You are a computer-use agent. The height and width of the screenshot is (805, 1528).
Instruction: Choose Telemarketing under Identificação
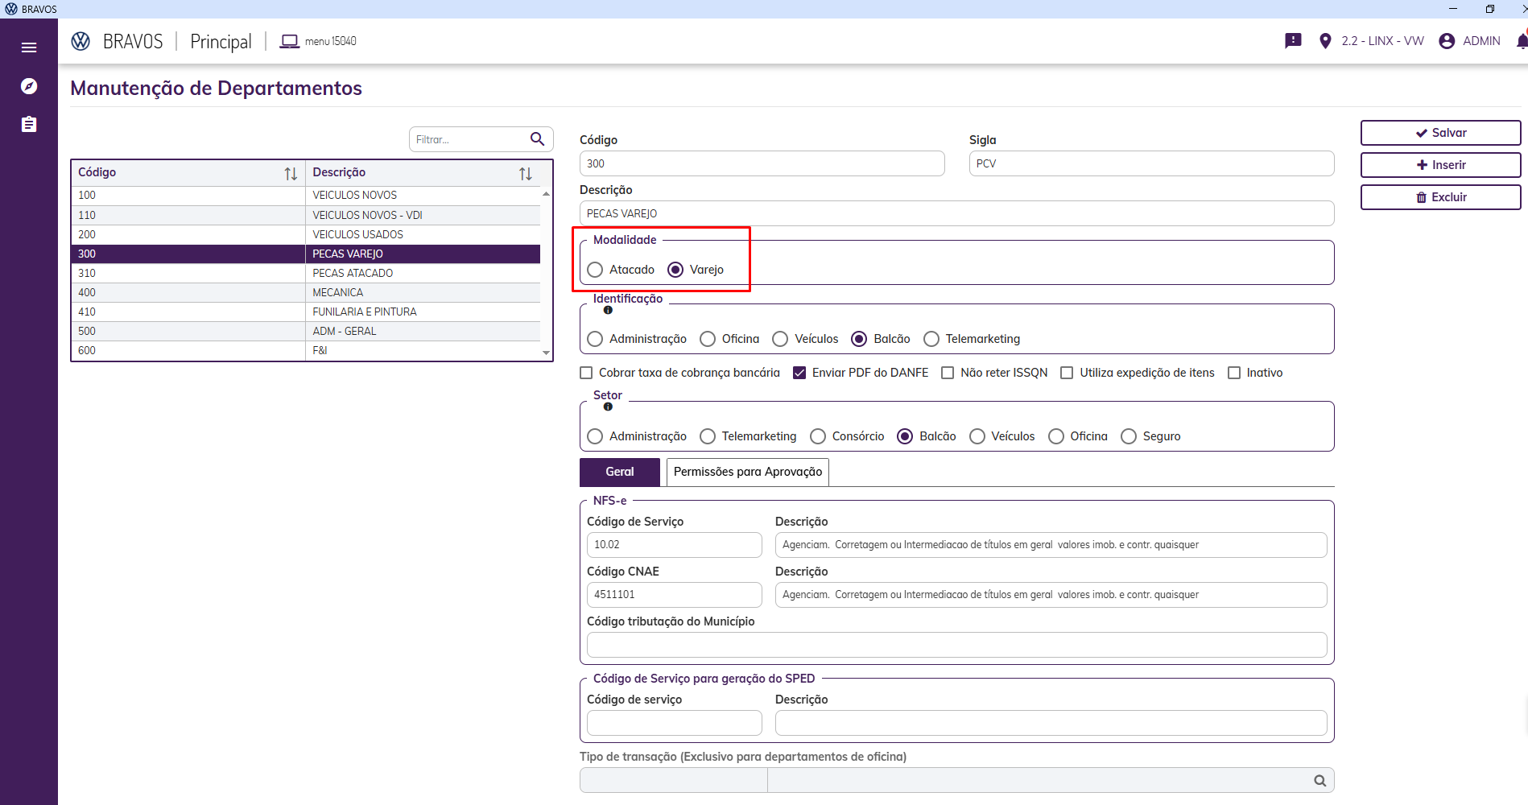(931, 339)
